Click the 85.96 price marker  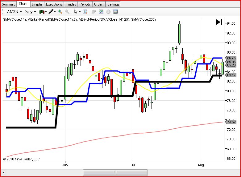click(x=231, y=62)
